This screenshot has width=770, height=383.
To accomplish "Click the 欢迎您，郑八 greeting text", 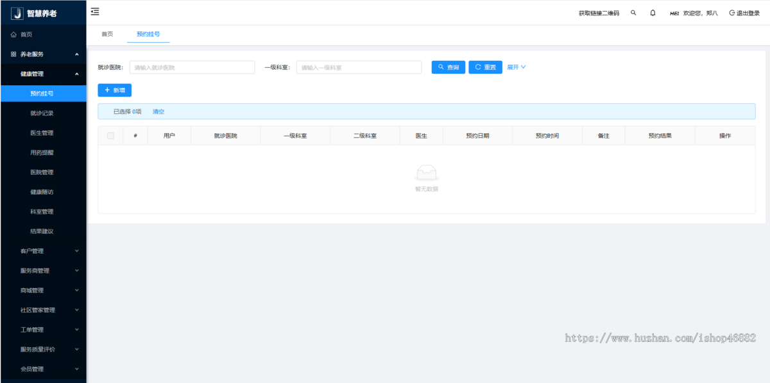I will [701, 13].
